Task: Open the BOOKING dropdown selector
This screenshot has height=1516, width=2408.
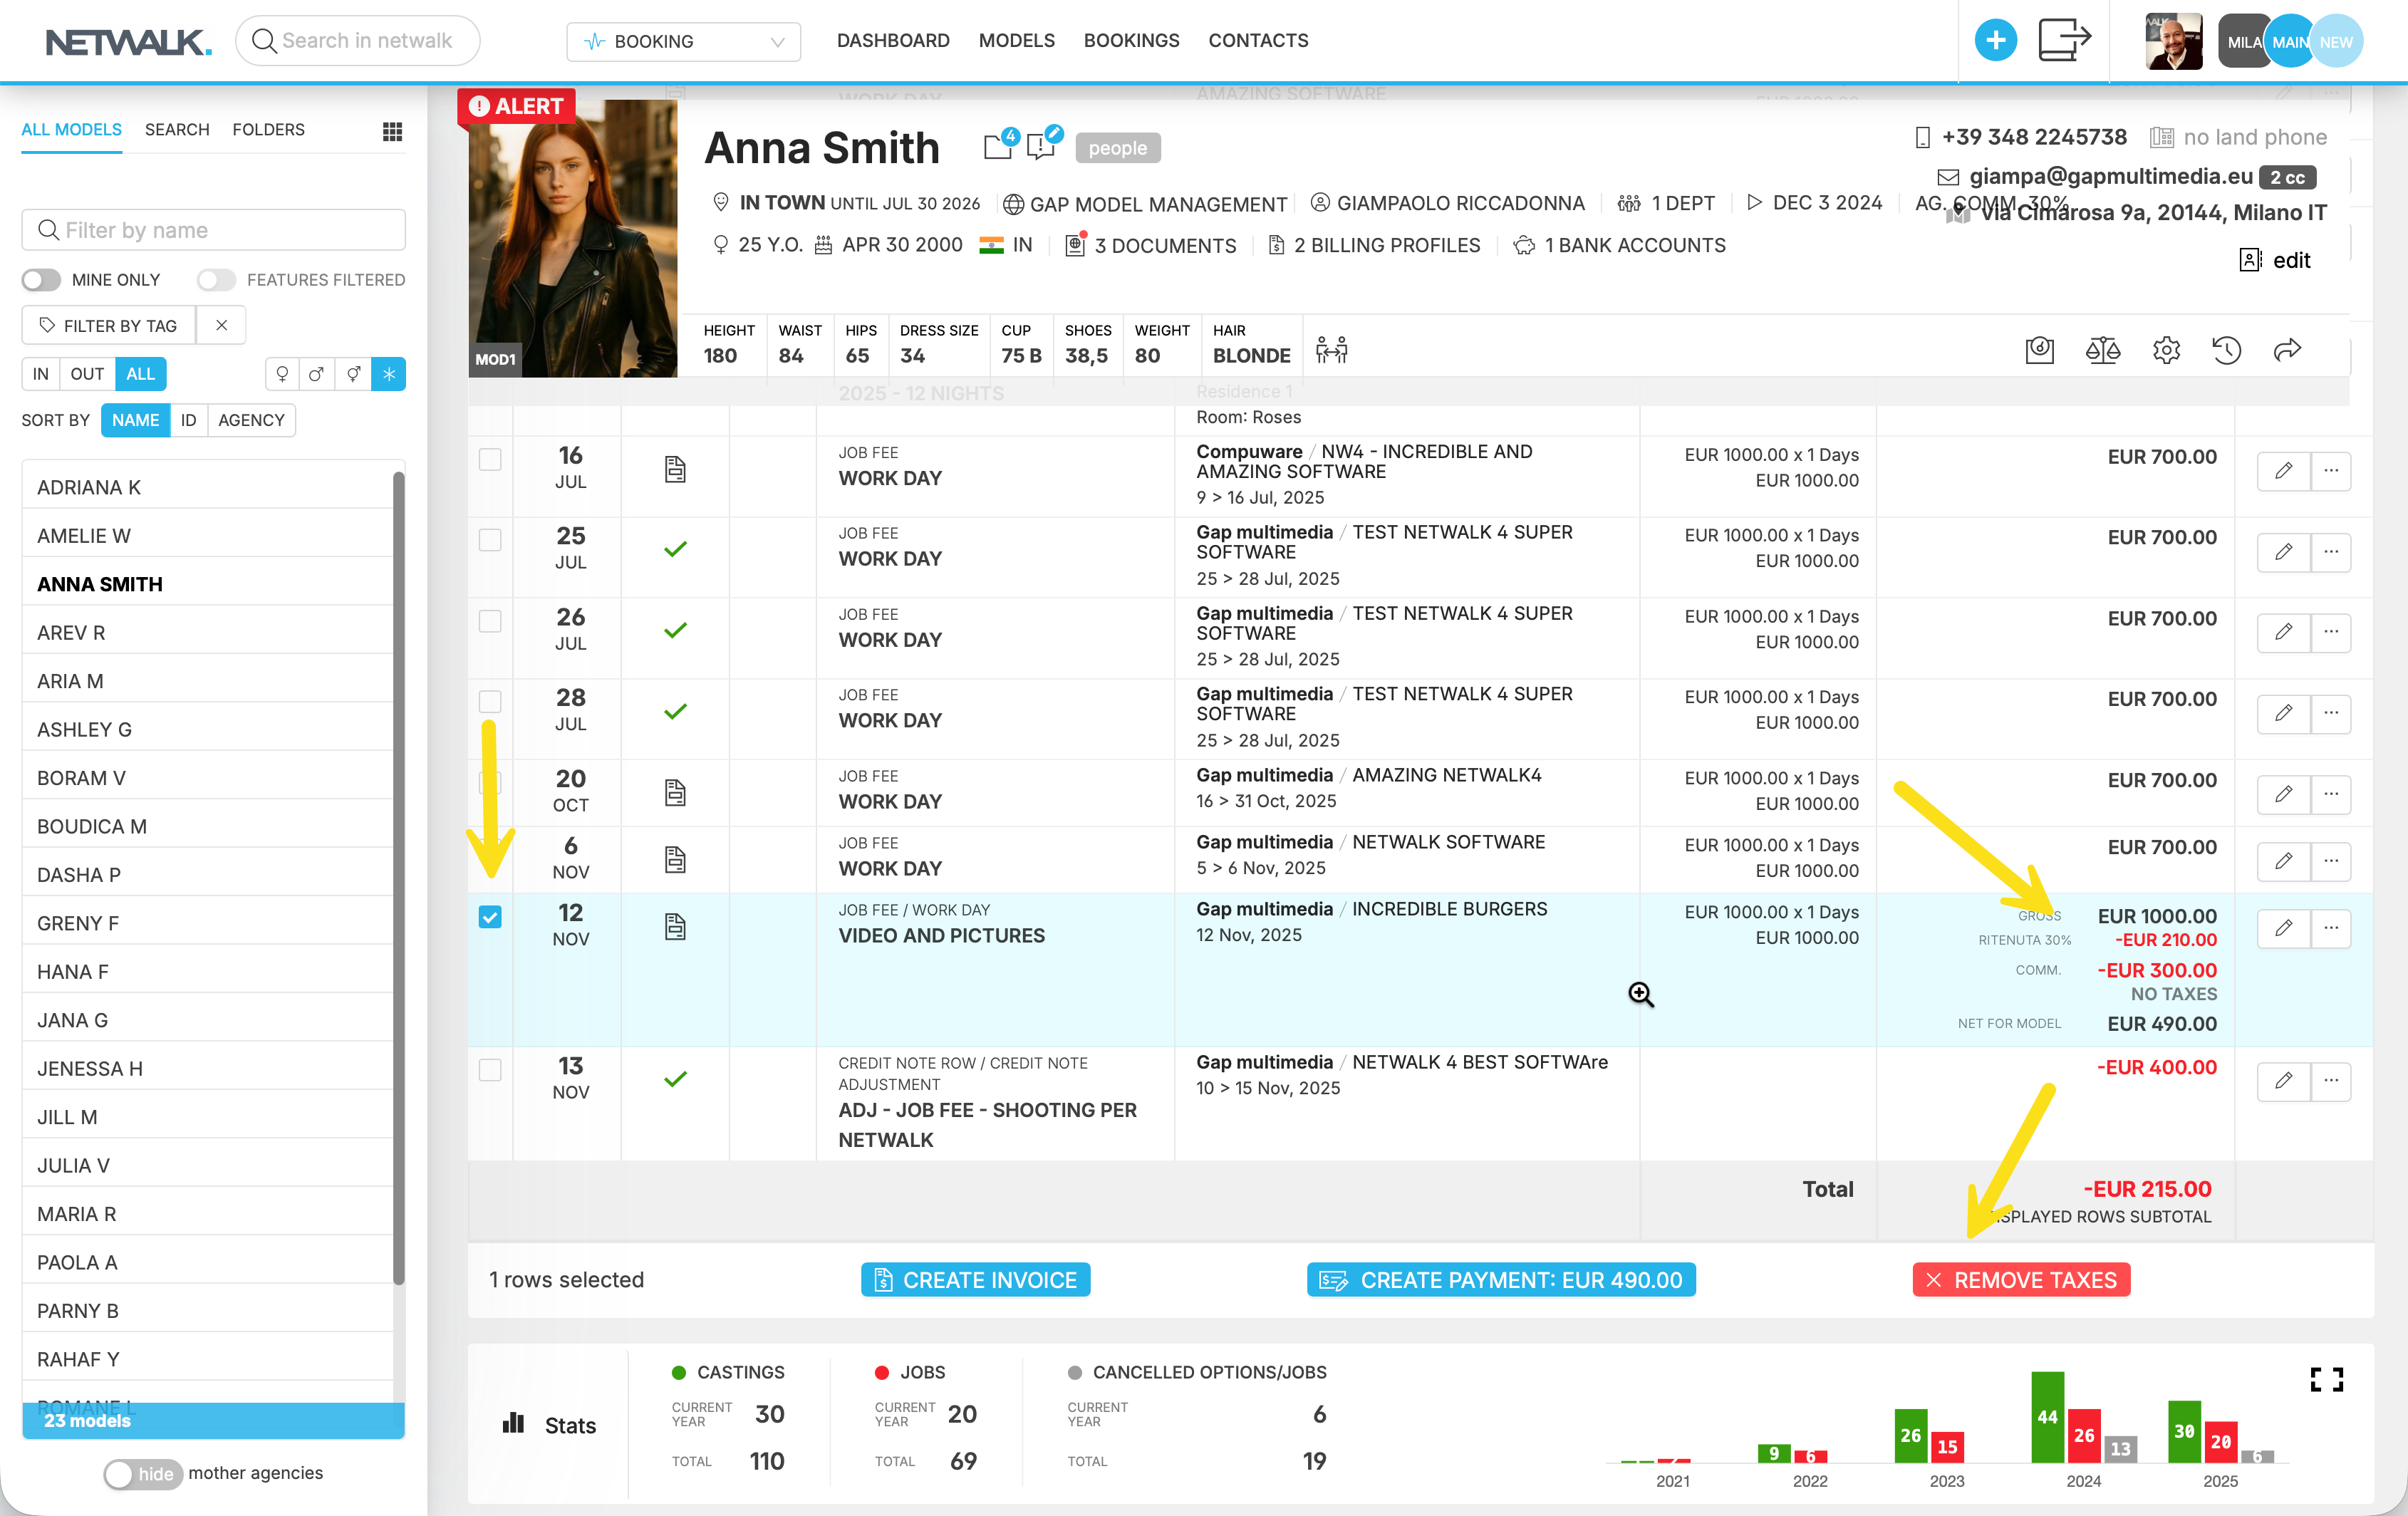Action: click(x=684, y=41)
